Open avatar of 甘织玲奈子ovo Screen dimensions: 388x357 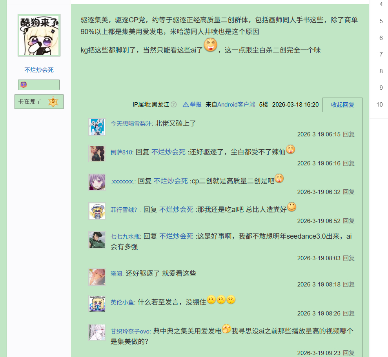pyautogui.click(x=97, y=332)
